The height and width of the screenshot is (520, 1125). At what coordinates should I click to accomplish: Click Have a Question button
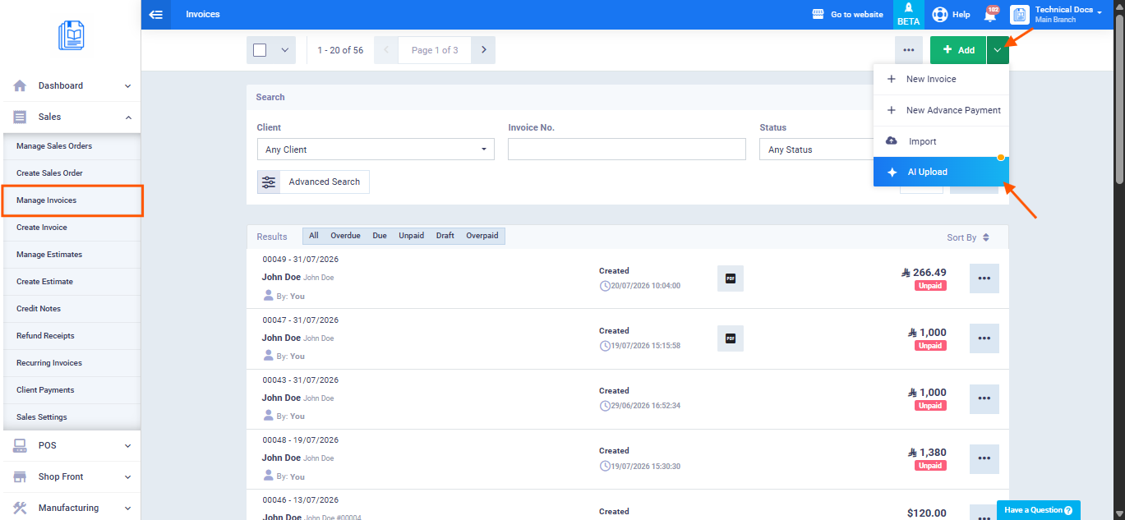coord(1039,510)
